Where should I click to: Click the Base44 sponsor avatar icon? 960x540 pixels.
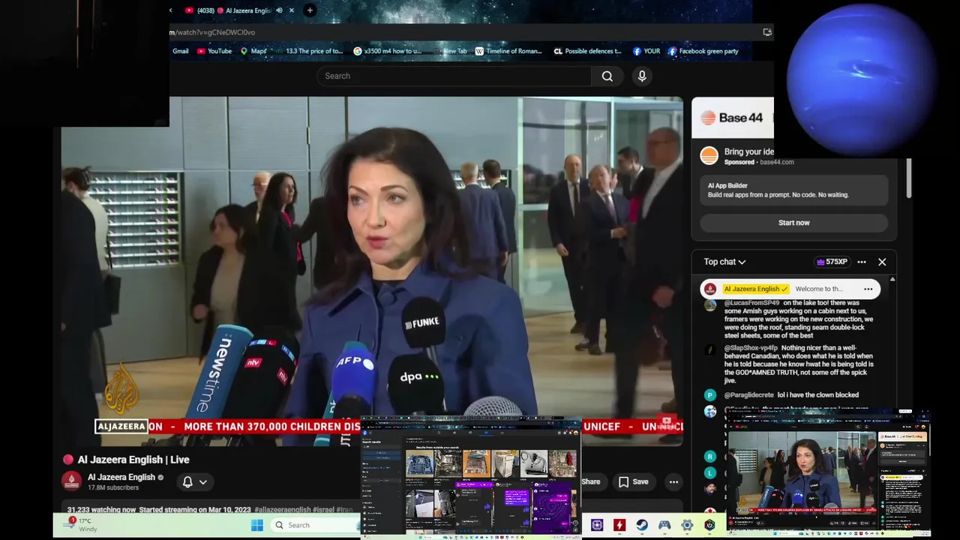point(709,156)
